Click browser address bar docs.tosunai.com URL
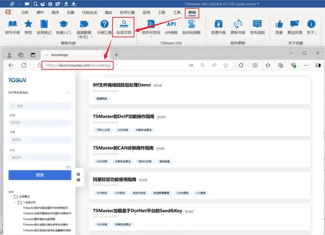Viewport: 325px width, 235px height. [x=78, y=65]
